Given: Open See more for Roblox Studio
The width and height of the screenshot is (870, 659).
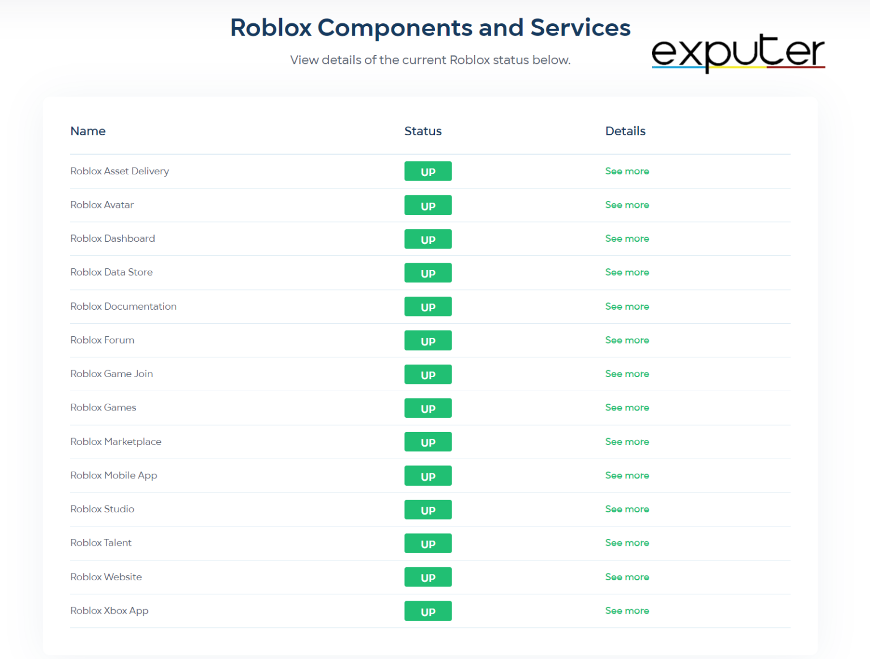Looking at the screenshot, I should (627, 509).
